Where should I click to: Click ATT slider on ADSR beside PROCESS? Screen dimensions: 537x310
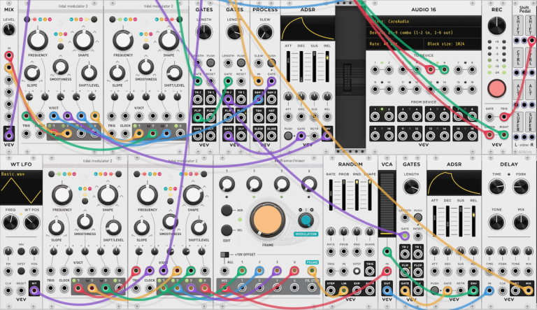pyautogui.click(x=288, y=66)
